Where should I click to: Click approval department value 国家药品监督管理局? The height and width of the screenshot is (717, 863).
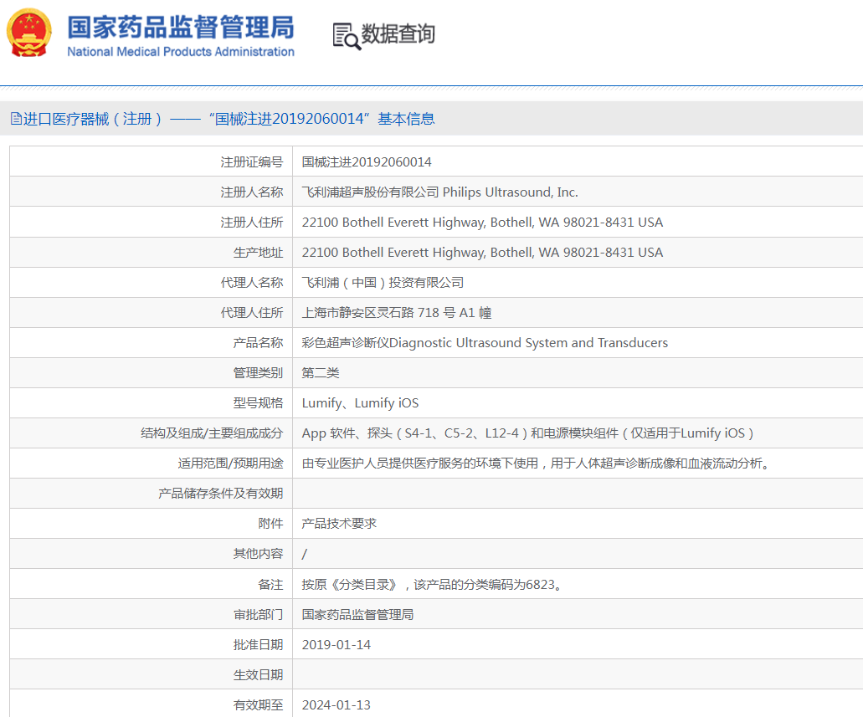point(357,615)
